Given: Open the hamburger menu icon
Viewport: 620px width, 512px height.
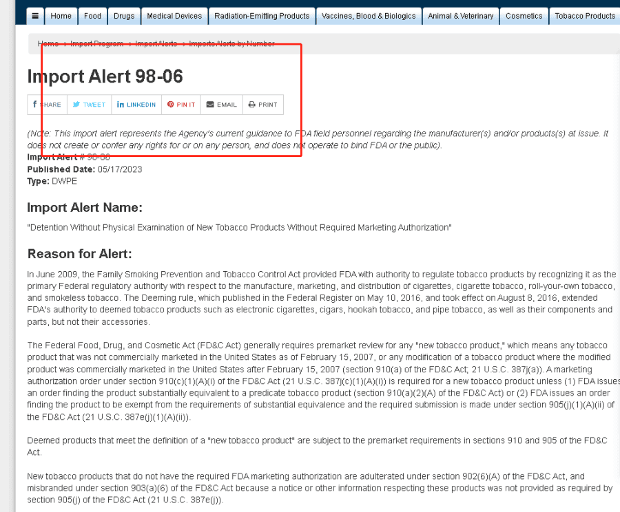Looking at the screenshot, I should click(x=35, y=16).
